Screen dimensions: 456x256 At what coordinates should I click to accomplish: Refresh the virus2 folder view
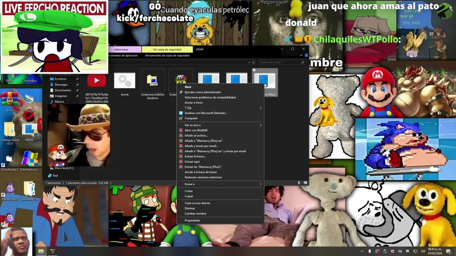pyautogui.click(x=253, y=62)
